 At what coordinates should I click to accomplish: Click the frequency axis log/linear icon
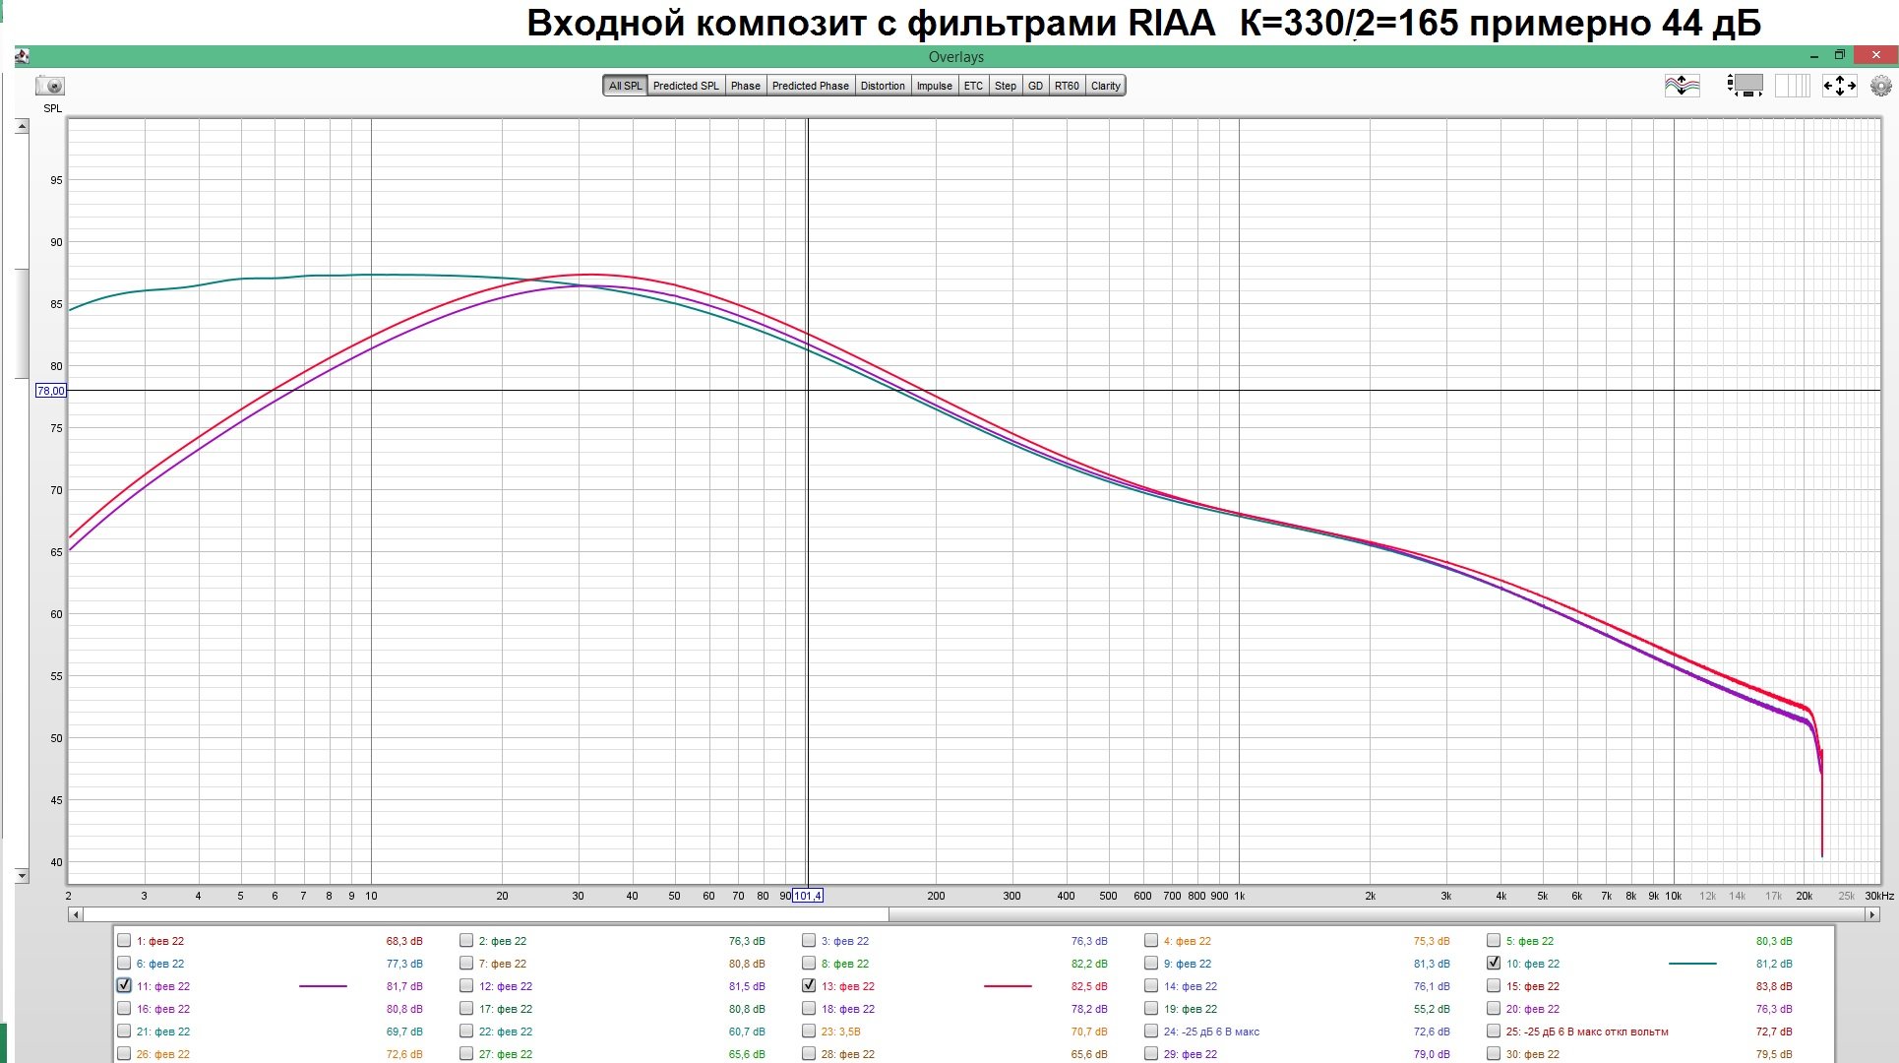(x=1792, y=86)
